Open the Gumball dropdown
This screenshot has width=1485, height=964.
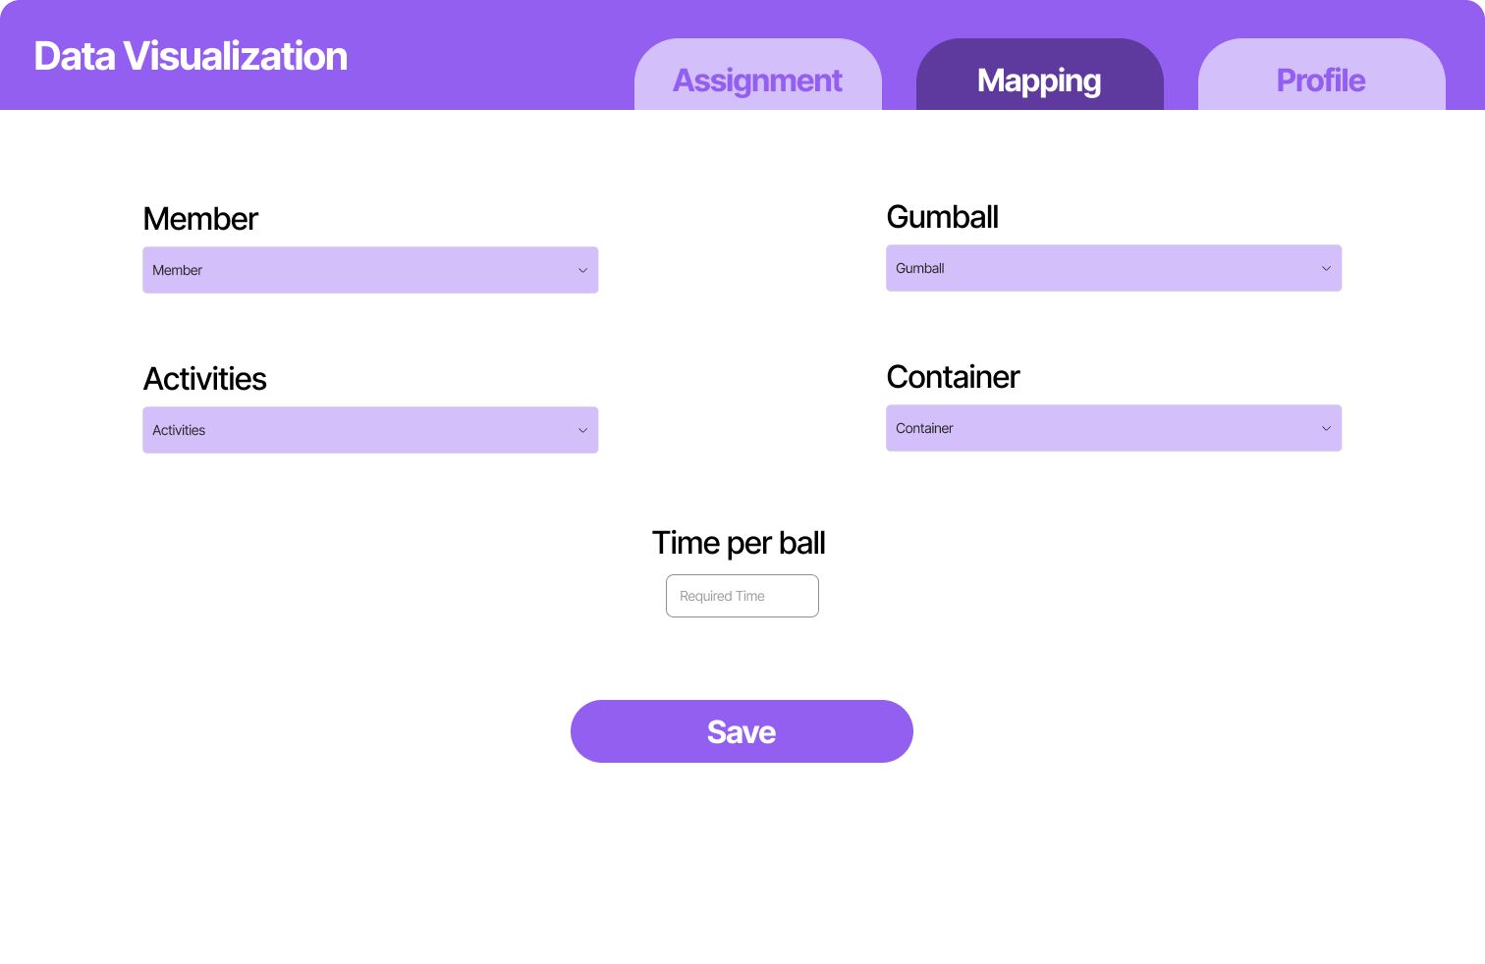click(x=1114, y=268)
